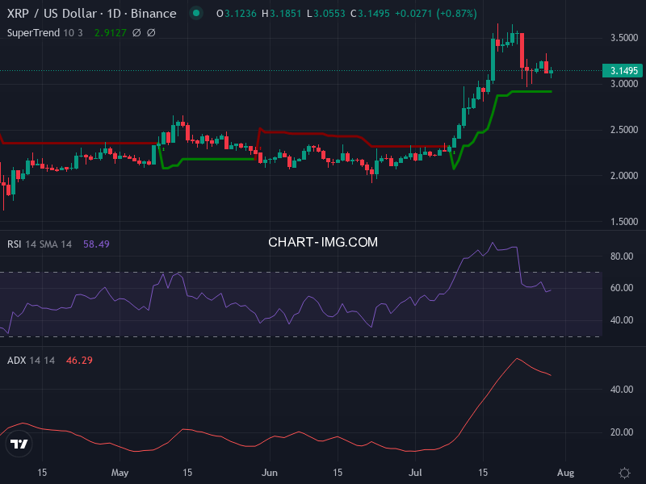Click the RSI line peak above 80
This screenshot has width=646, height=484.
pos(493,243)
